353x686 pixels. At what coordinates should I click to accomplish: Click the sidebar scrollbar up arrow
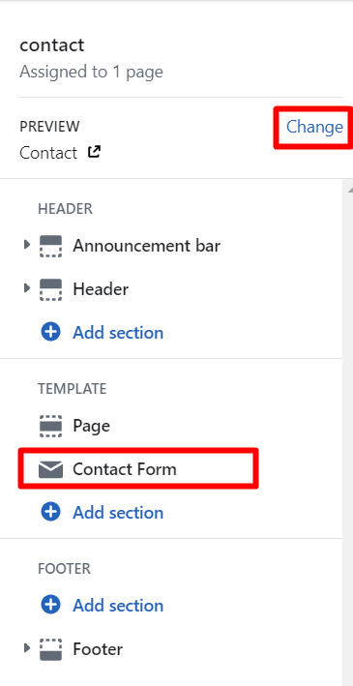350,191
